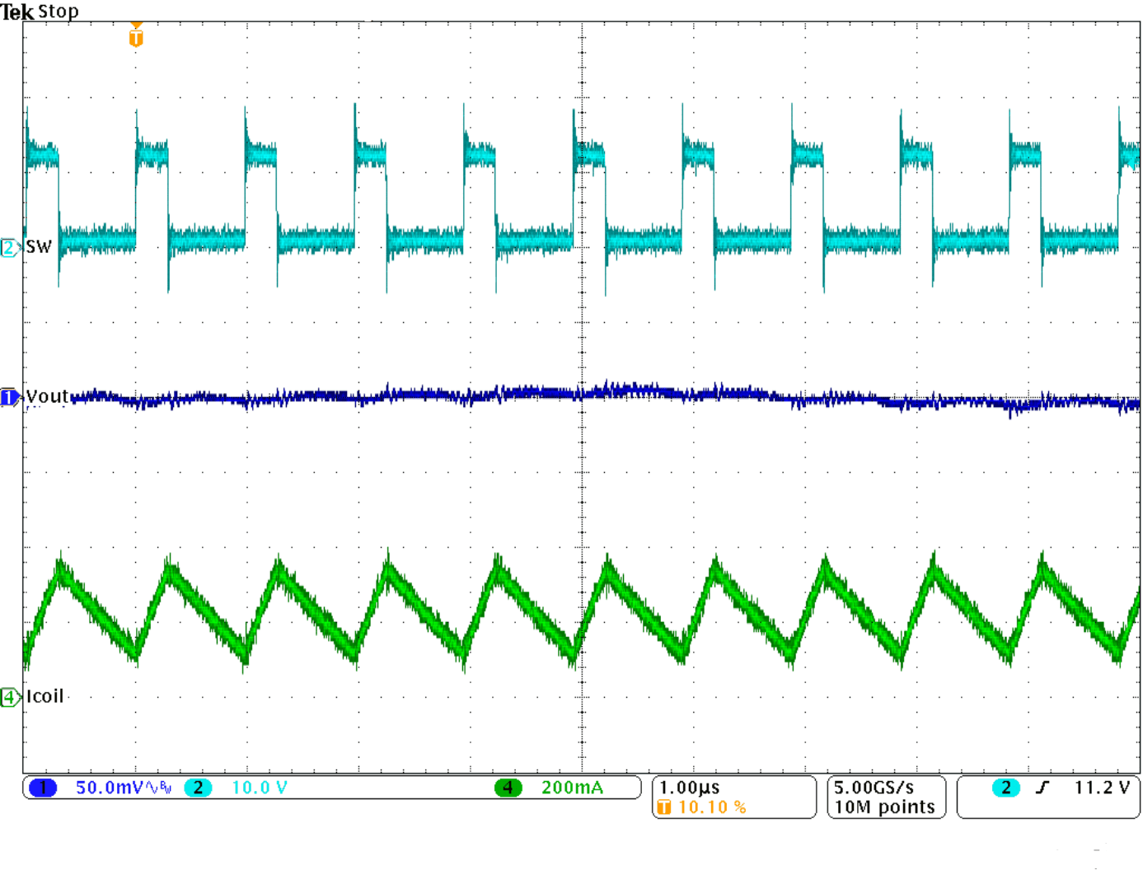The height and width of the screenshot is (889, 1143).
Task: Click the 11.2 V trigger level readout
Action: 1101,788
